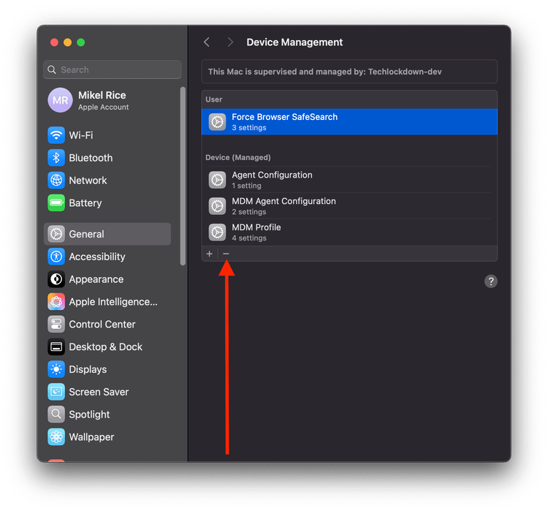Click the help question mark button

(491, 281)
